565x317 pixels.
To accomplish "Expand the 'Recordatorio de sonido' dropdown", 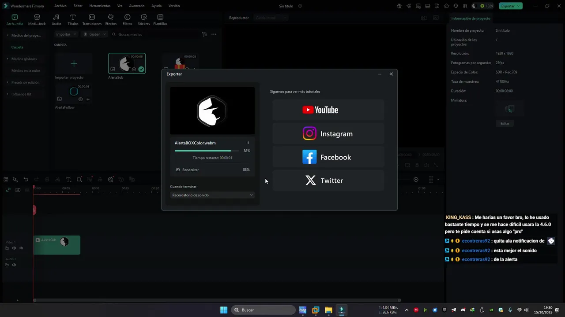I will pyautogui.click(x=212, y=195).
